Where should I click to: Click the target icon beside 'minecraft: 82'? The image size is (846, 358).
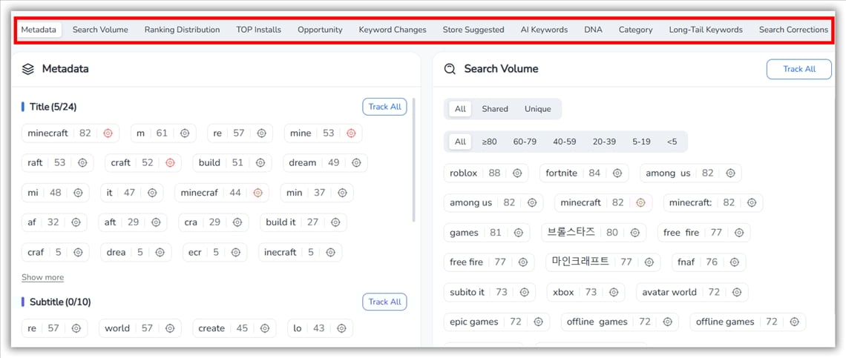tap(752, 203)
